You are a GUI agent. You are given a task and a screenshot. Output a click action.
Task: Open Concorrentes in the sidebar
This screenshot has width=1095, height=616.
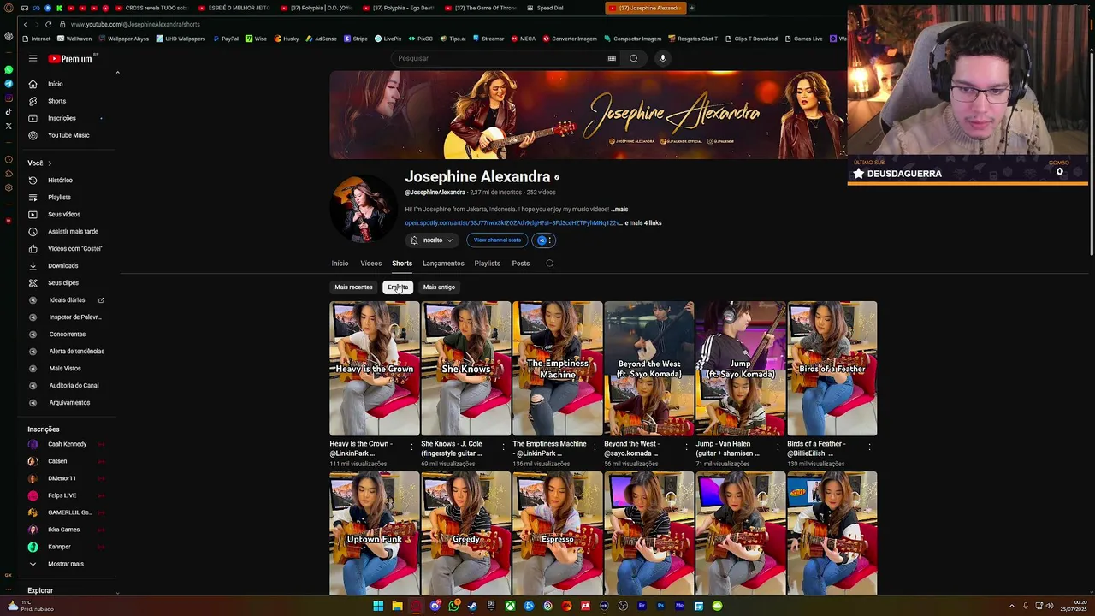click(68, 335)
